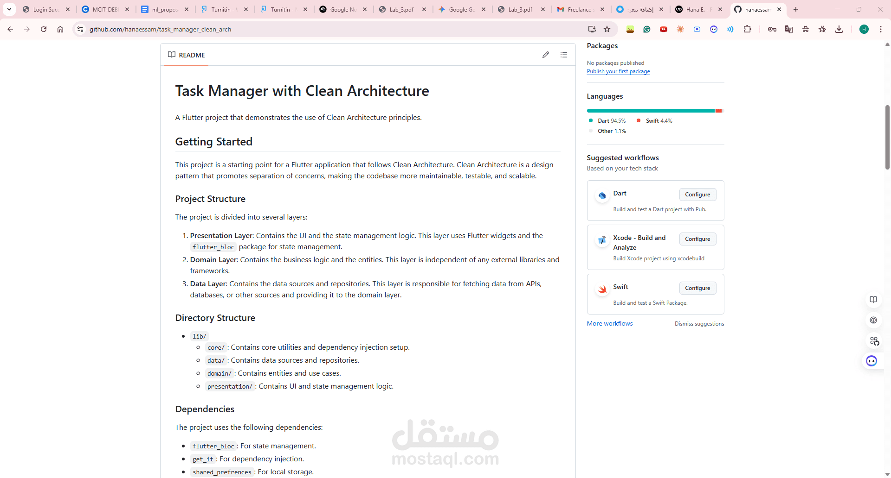Image resolution: width=891 pixels, height=478 pixels.
Task: Switch to the Google Ge Gemini tab
Action: 462,9
